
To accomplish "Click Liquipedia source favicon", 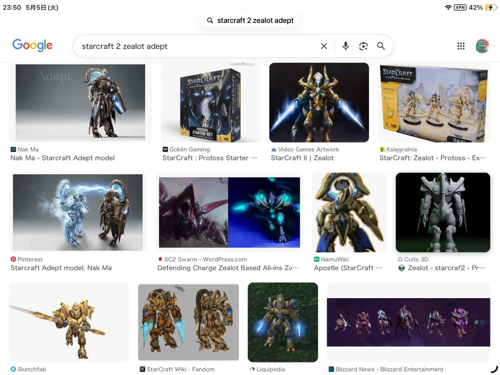I will point(252,369).
